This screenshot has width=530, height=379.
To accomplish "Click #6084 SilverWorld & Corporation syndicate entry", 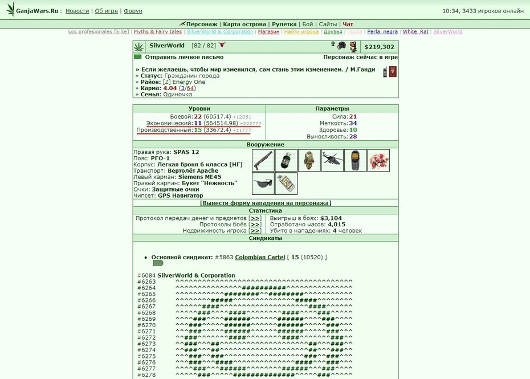I will [x=186, y=275].
